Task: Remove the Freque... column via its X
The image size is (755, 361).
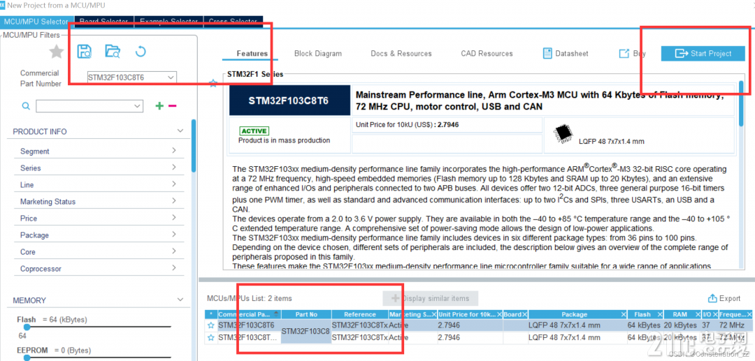Action: [x=749, y=314]
